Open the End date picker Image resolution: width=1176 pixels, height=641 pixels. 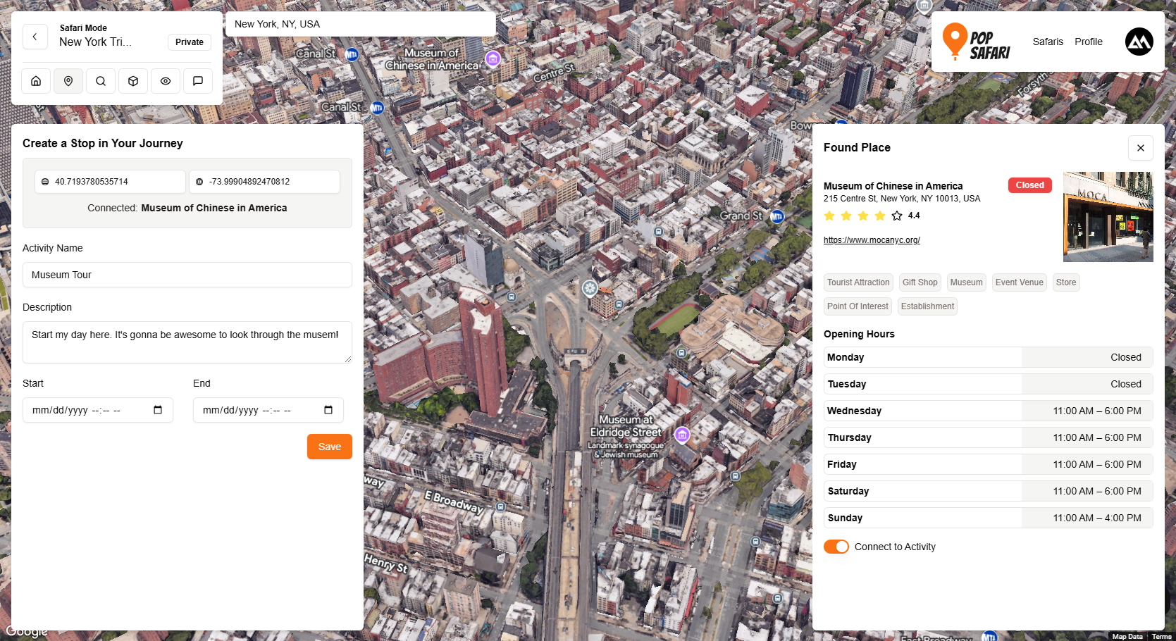[328, 409]
